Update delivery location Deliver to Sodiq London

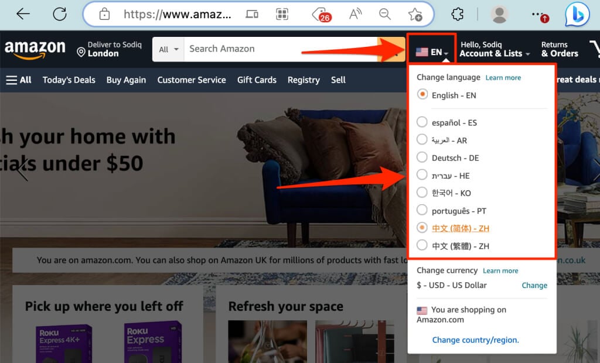point(109,49)
